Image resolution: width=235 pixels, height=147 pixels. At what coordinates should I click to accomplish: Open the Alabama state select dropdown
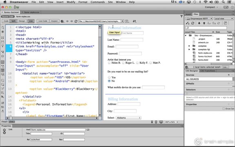pyautogui.click(x=129, y=118)
